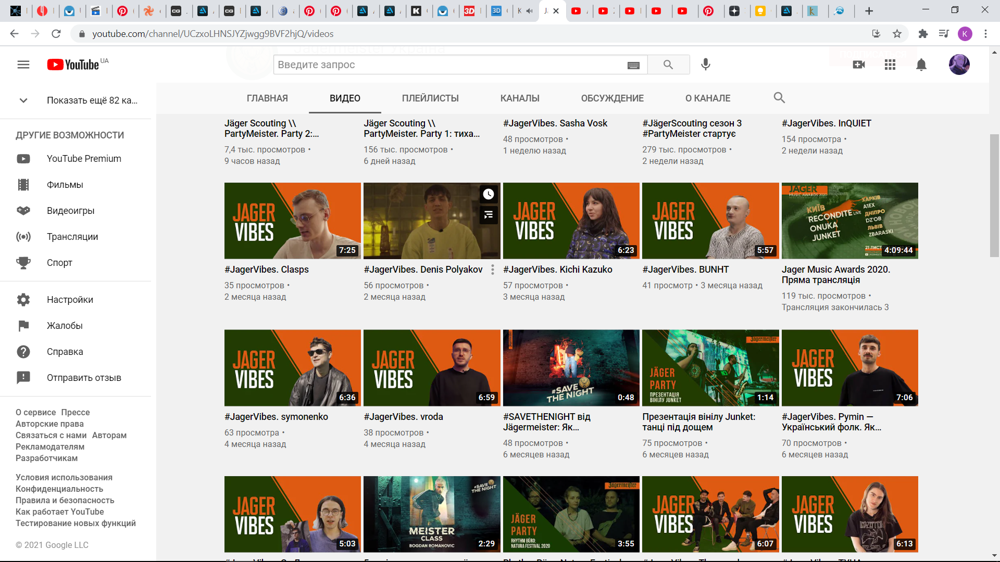Add Denis Polyakov video to queue
The width and height of the screenshot is (1000, 562).
point(489,214)
